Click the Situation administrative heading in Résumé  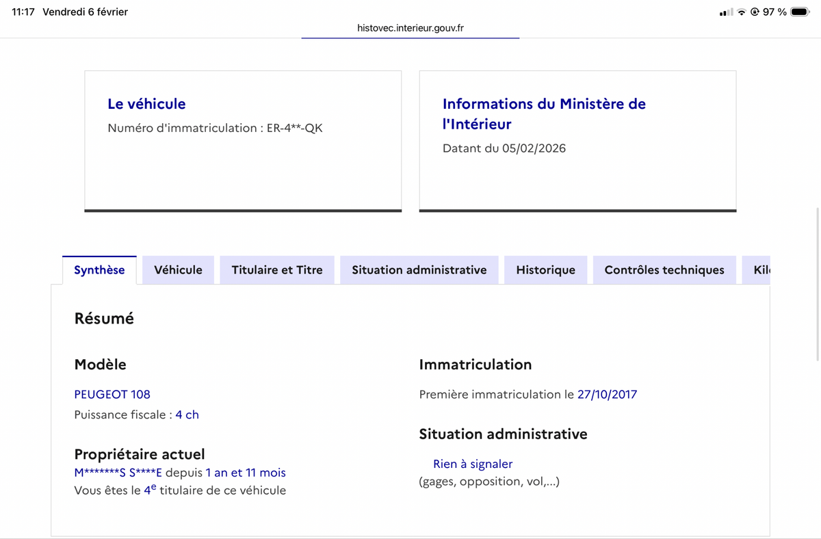tap(503, 434)
